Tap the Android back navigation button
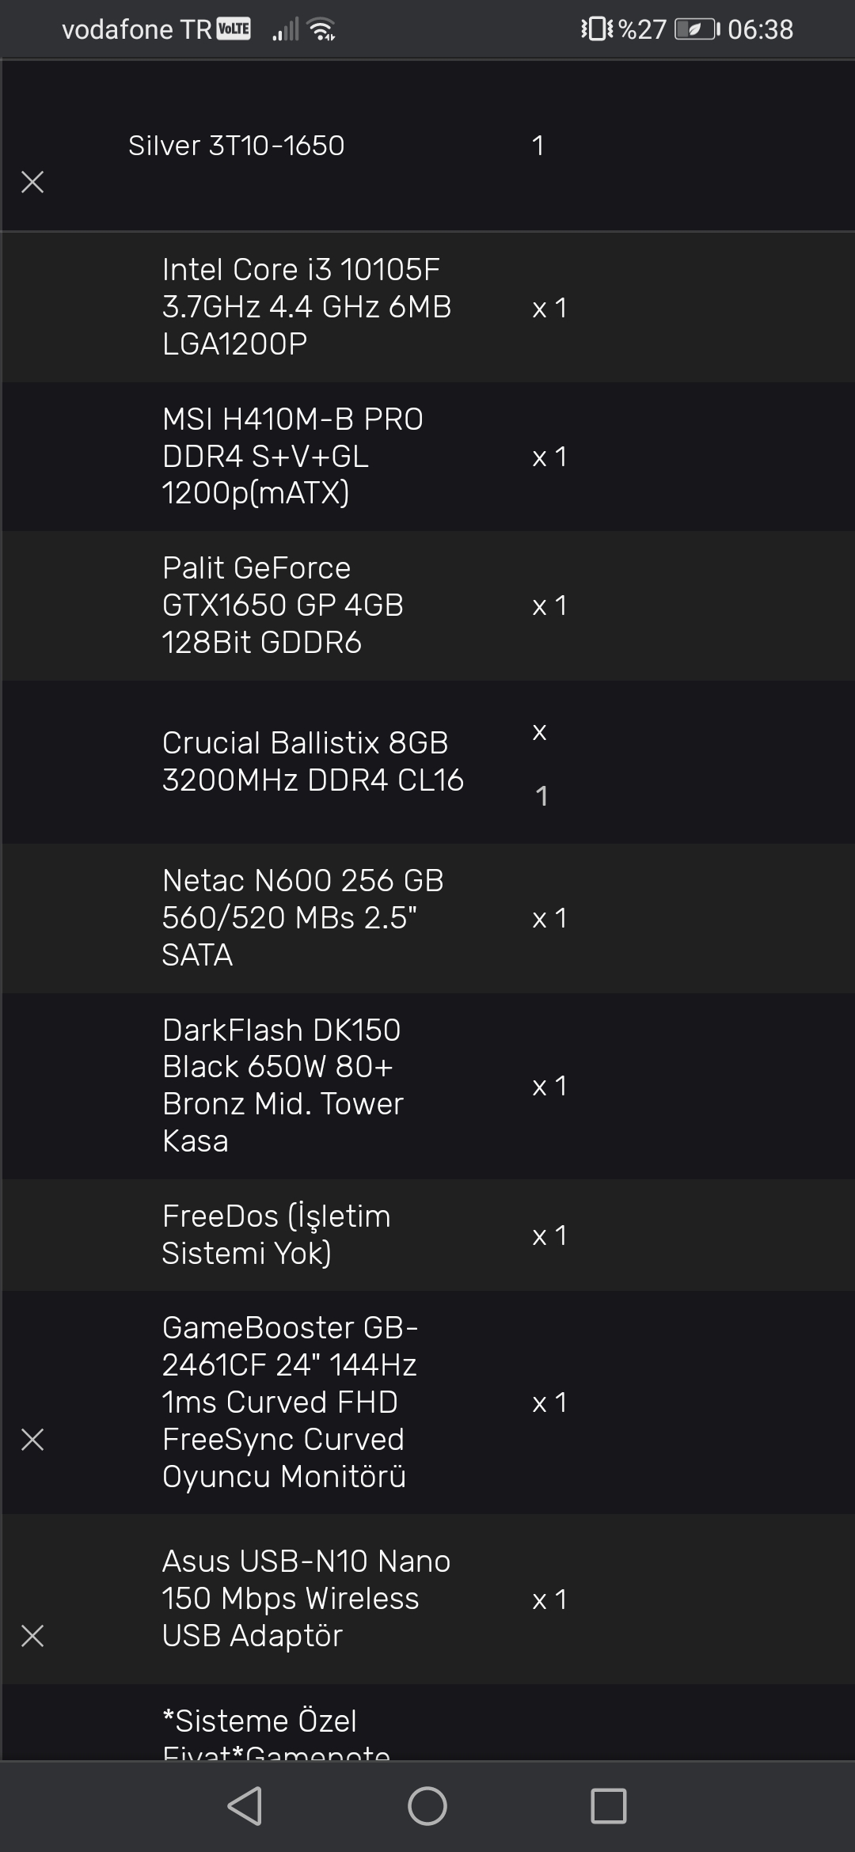This screenshot has width=855, height=1852. point(245,1806)
